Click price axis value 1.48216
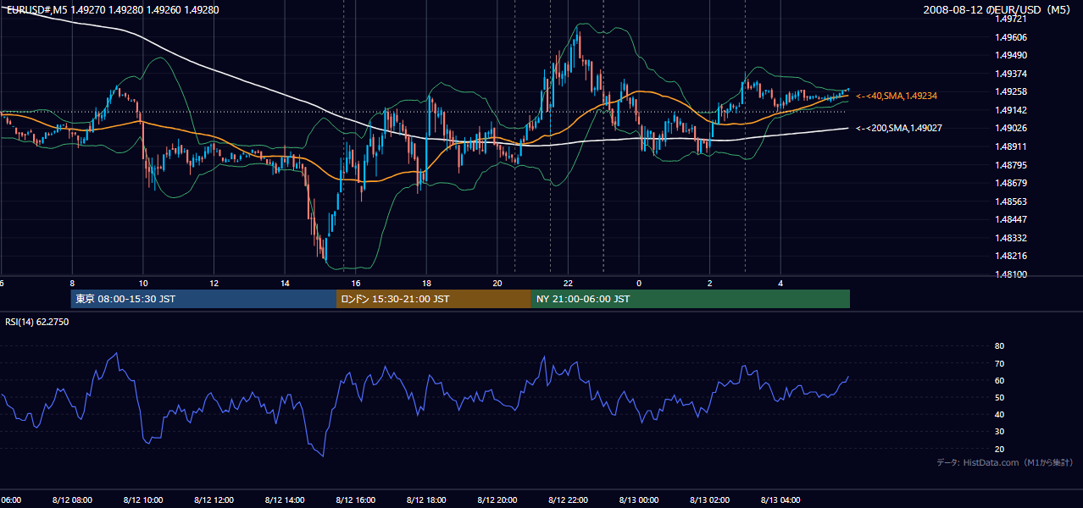 coord(1010,256)
